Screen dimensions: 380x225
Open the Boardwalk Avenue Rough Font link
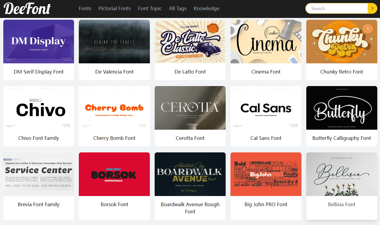click(x=190, y=208)
